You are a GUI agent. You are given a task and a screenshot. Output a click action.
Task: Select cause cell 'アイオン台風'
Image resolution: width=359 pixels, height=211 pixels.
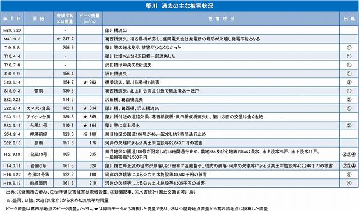39,117
